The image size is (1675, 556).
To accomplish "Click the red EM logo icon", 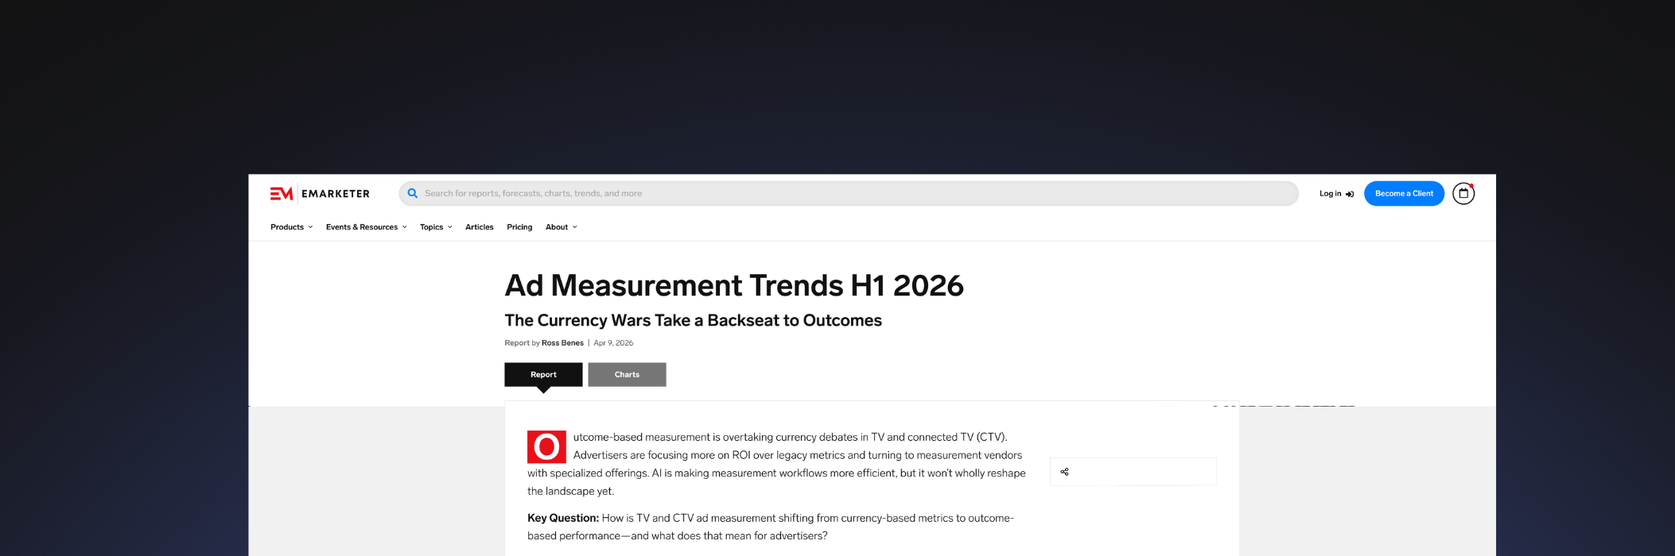I will click(281, 194).
